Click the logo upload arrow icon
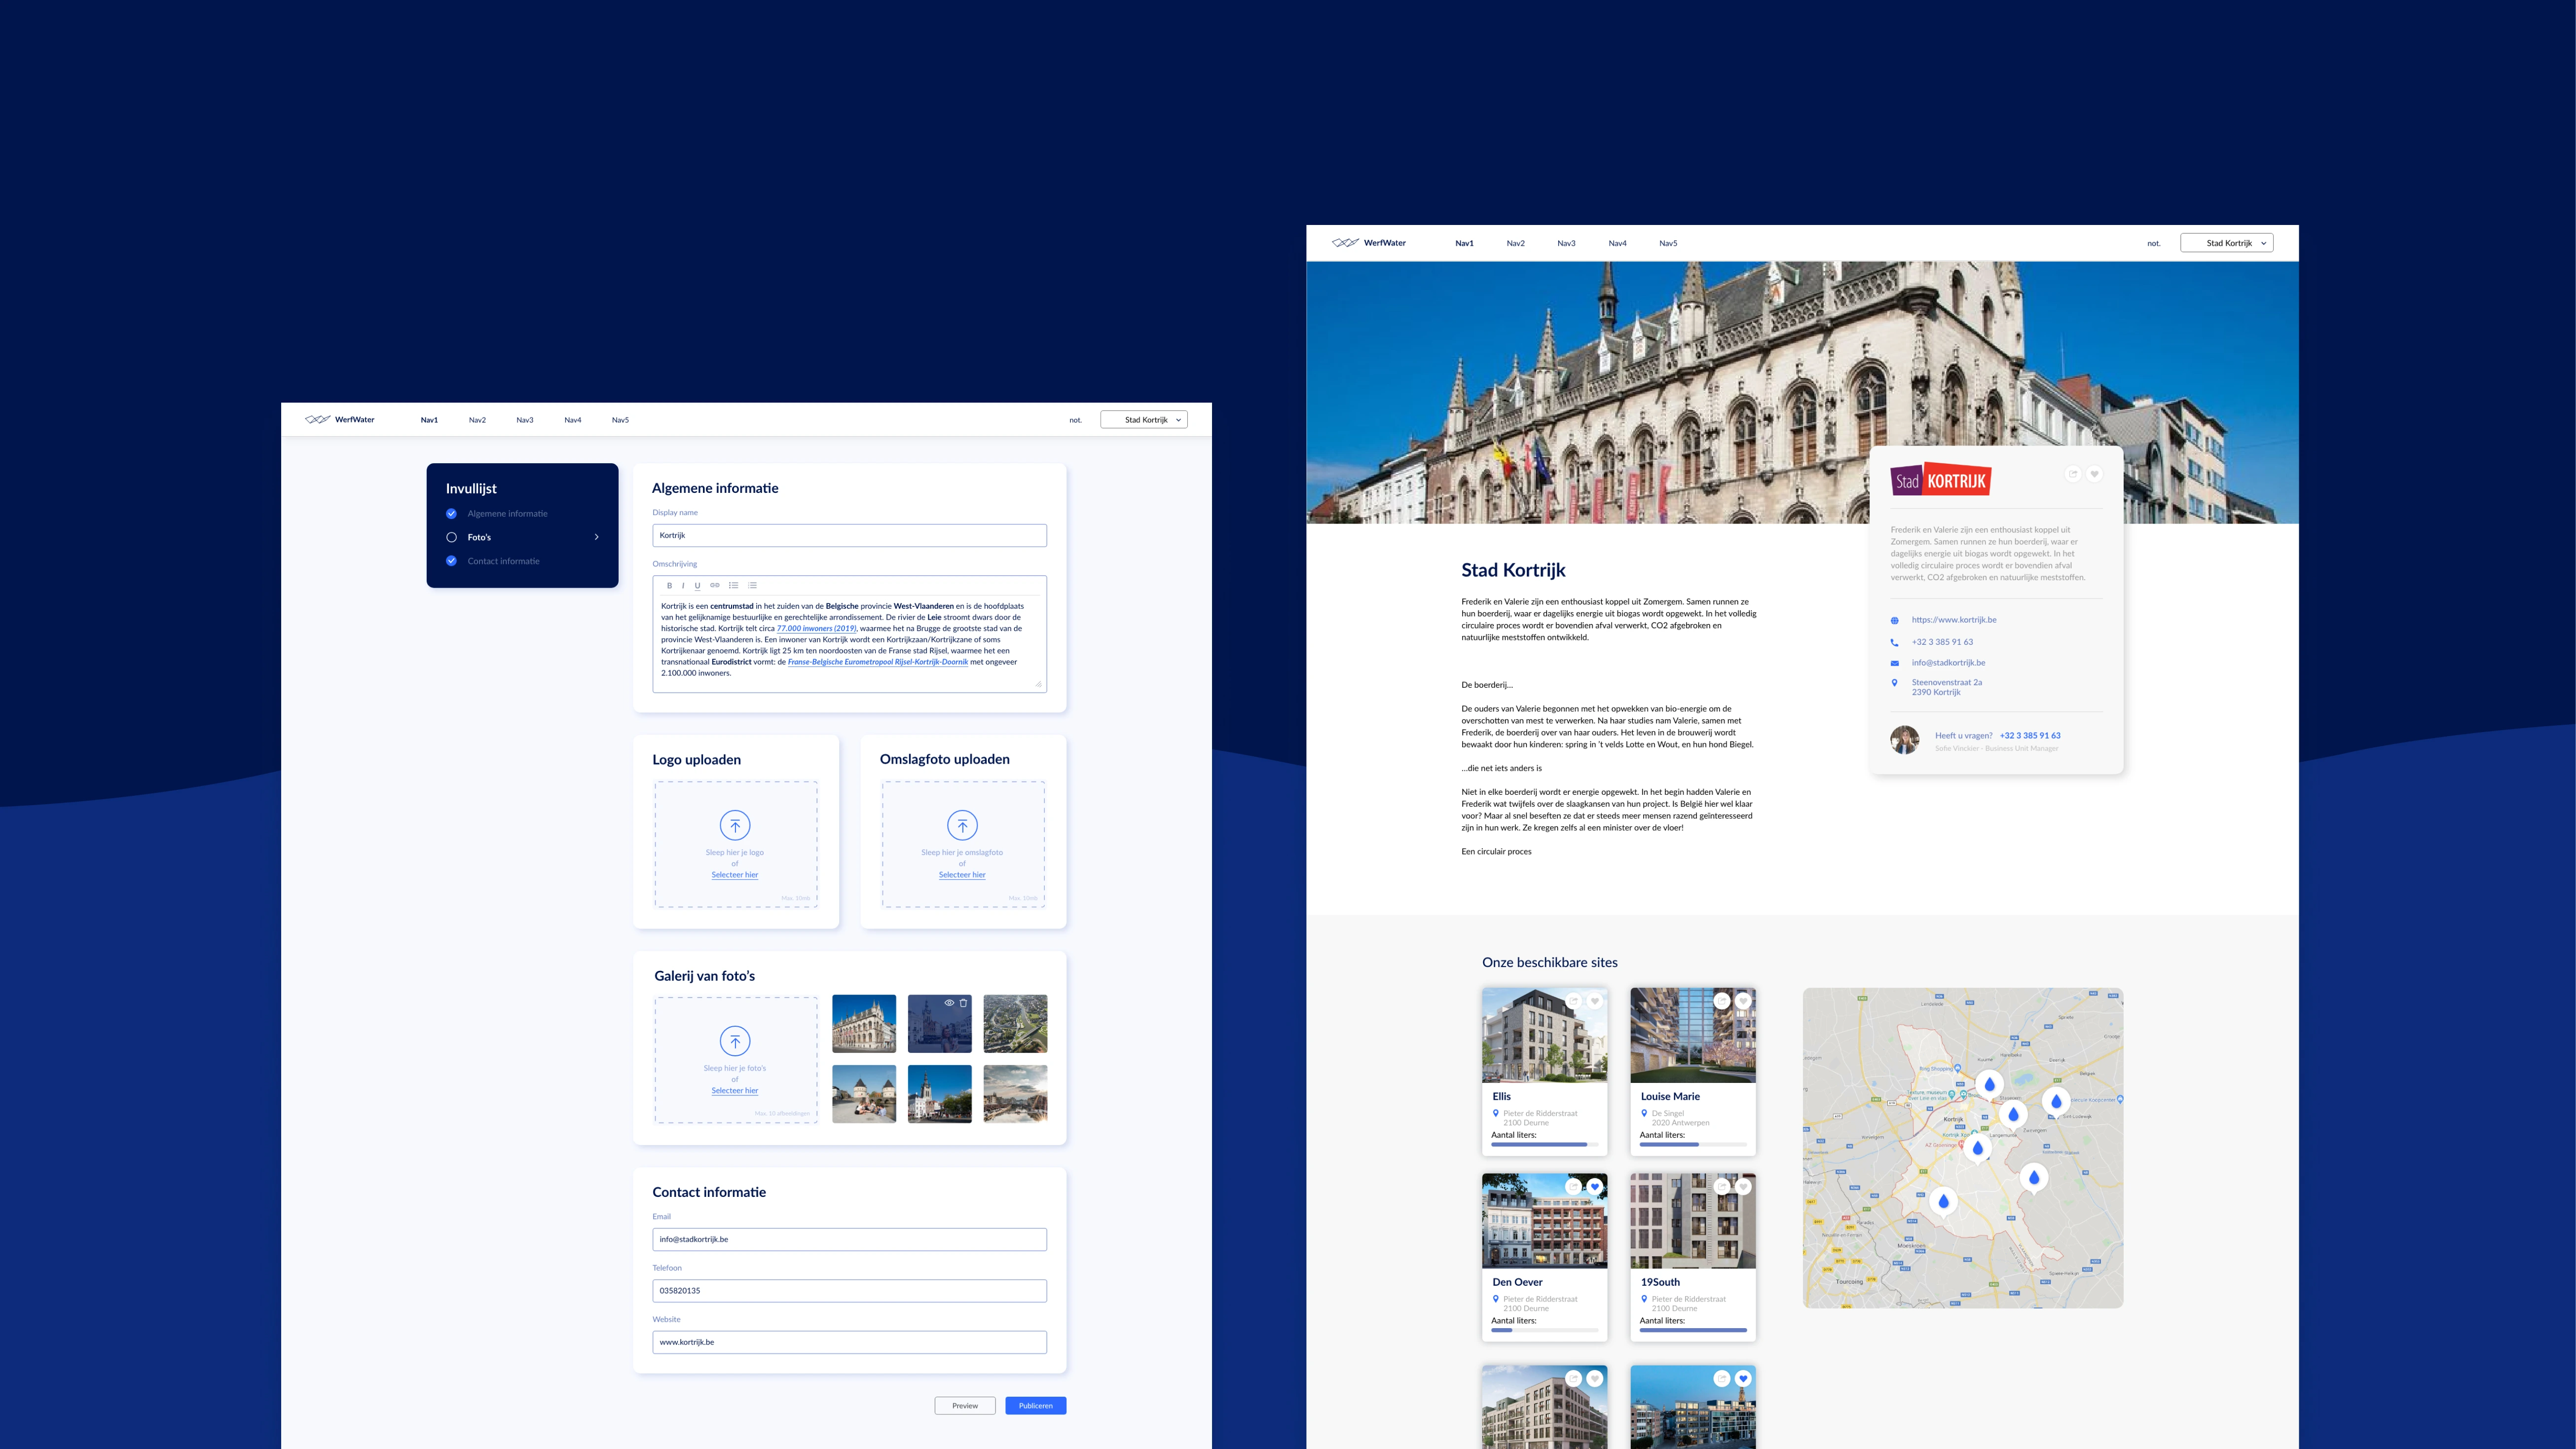2576x1449 pixels. pyautogui.click(x=735, y=825)
